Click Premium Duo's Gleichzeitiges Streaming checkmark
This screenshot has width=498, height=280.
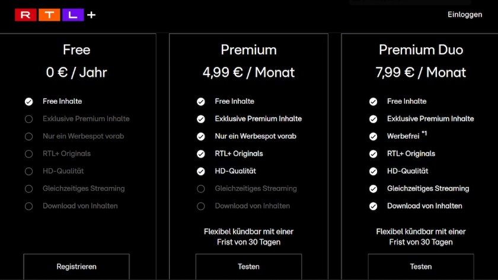click(373, 189)
